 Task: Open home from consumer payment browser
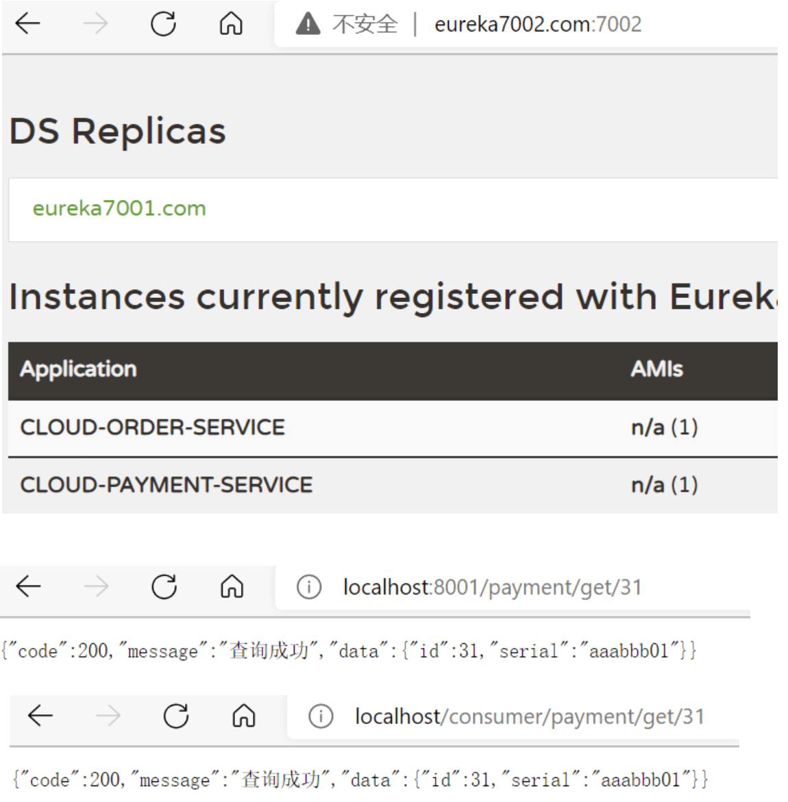tap(243, 716)
